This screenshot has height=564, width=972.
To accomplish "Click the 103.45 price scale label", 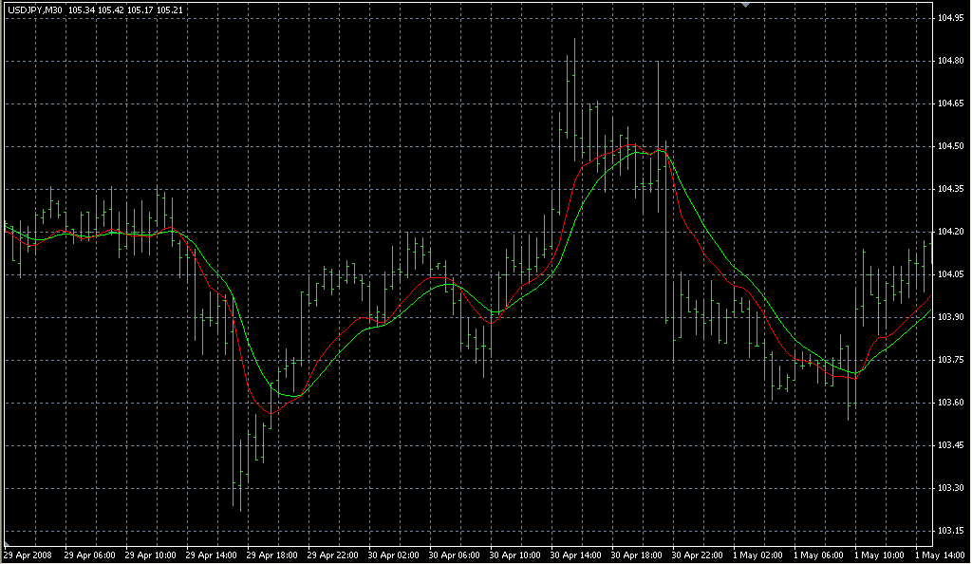I will point(950,445).
